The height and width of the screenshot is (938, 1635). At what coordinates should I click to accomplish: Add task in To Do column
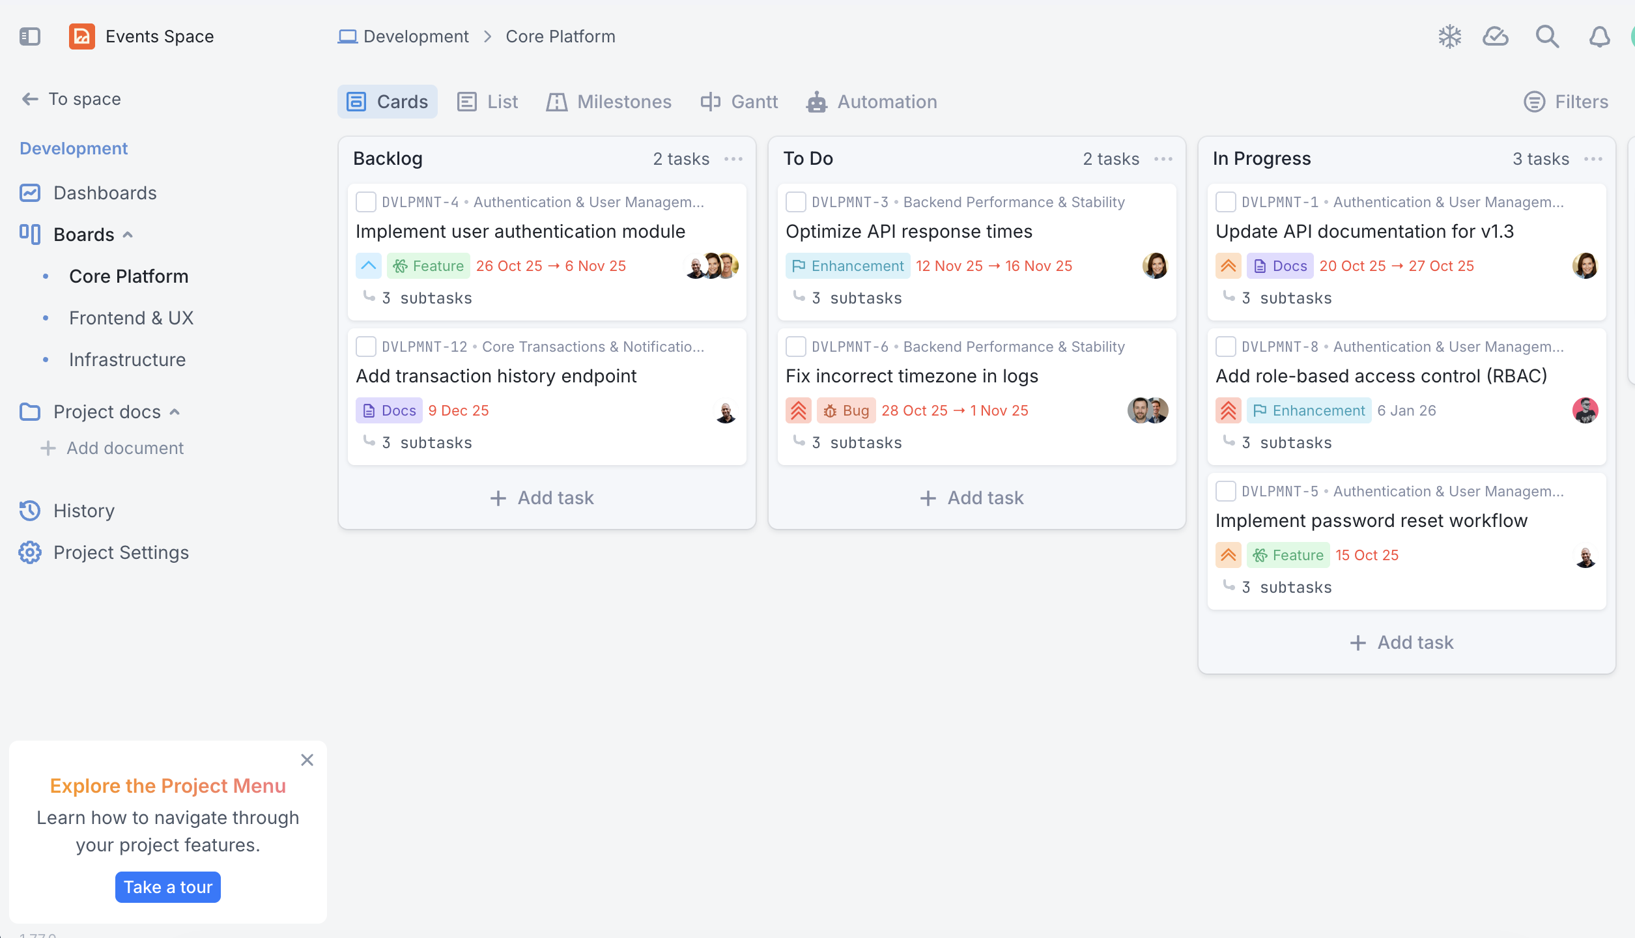[973, 498]
